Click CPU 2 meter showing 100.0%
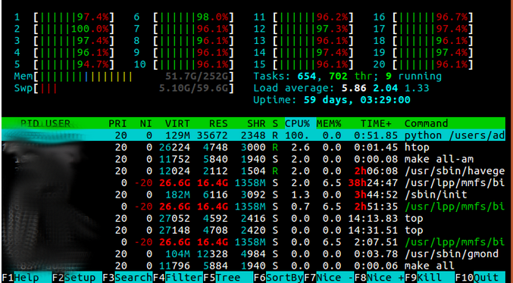This screenshot has width=513, height=283. coord(64,29)
